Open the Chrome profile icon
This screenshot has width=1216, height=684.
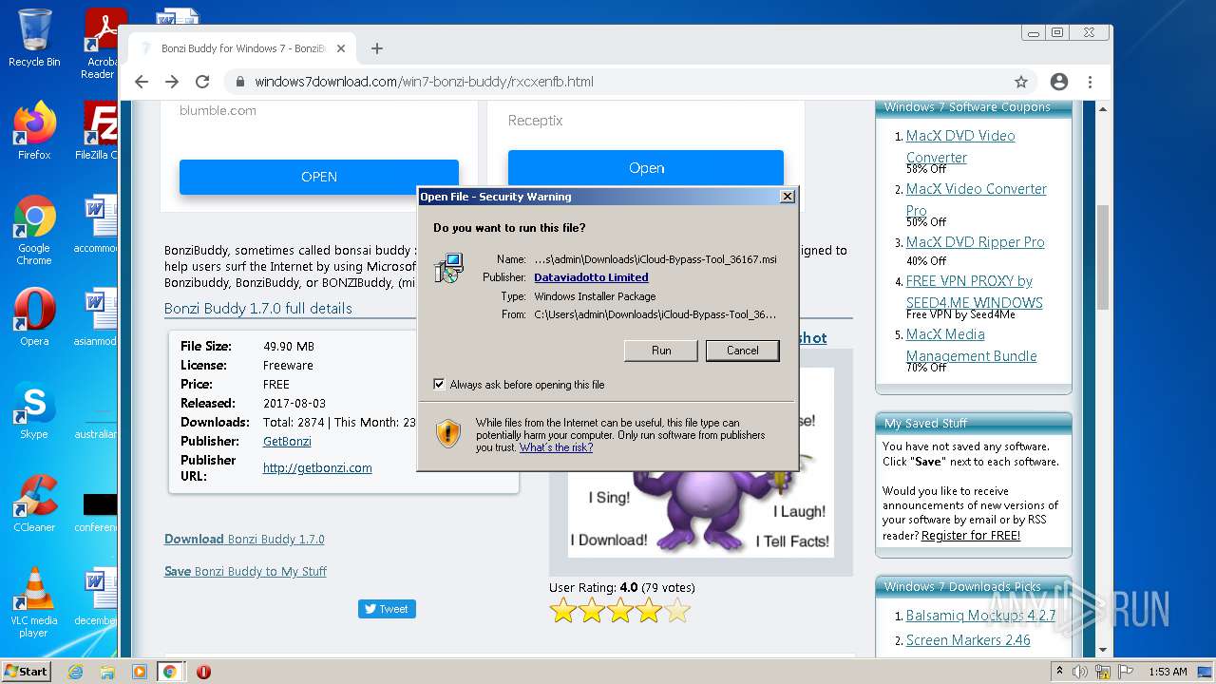pyautogui.click(x=1059, y=82)
